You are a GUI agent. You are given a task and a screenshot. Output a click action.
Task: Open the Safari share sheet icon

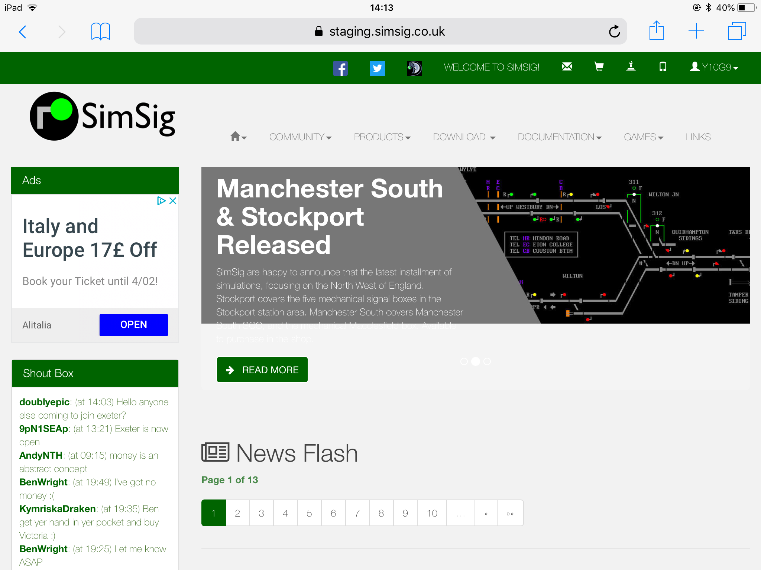pos(657,31)
